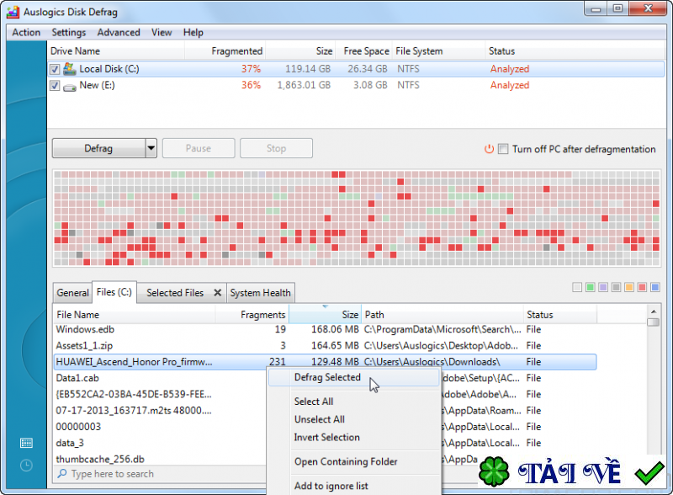Click the Analyzed status for Local Disk (C:)
The image size is (673, 495).
pyautogui.click(x=510, y=69)
